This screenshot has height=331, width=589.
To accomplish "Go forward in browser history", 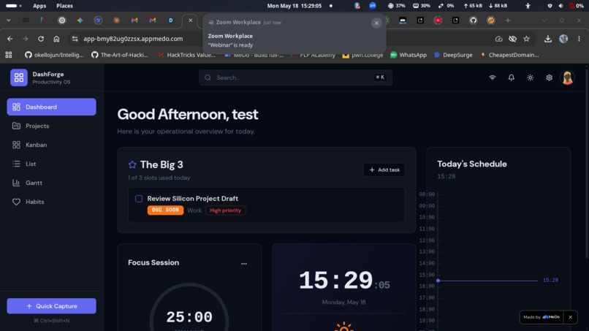I will (25, 39).
